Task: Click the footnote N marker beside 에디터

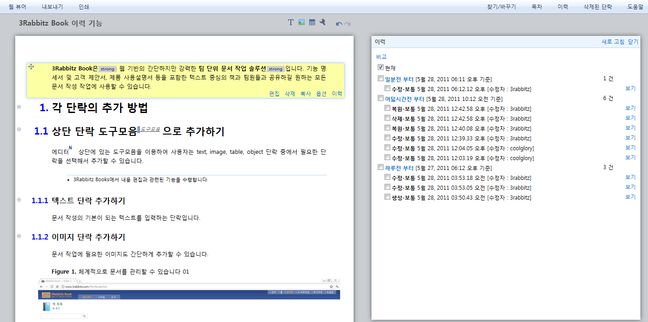Action: point(70,148)
